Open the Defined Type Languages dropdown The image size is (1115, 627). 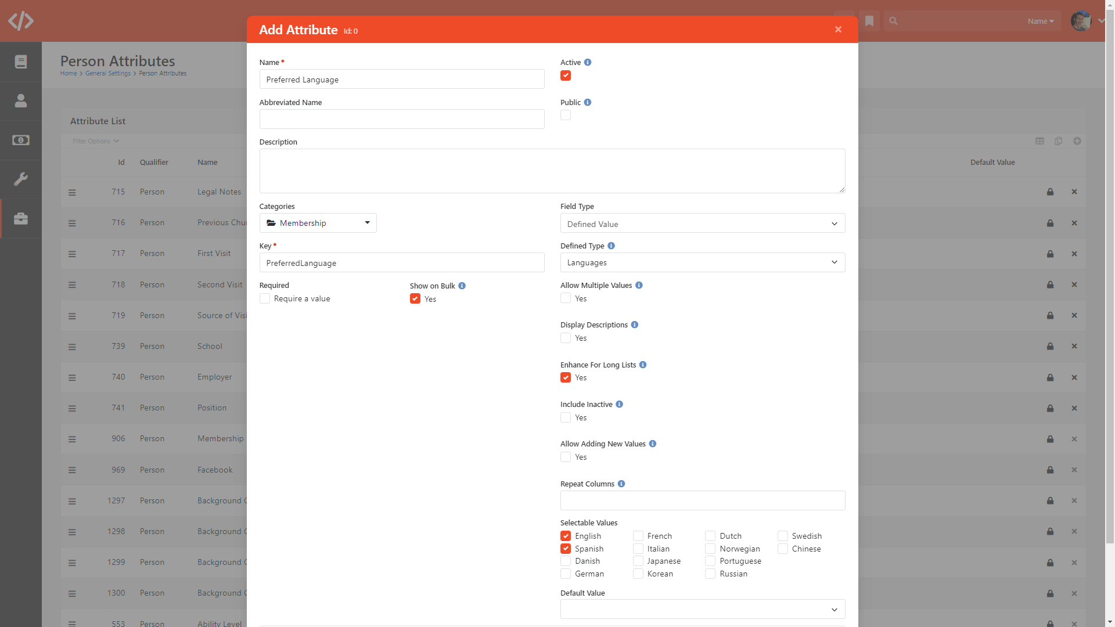pyautogui.click(x=702, y=262)
